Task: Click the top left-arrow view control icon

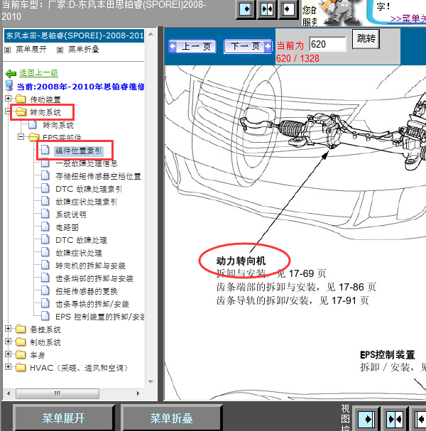Action: (288, 10)
